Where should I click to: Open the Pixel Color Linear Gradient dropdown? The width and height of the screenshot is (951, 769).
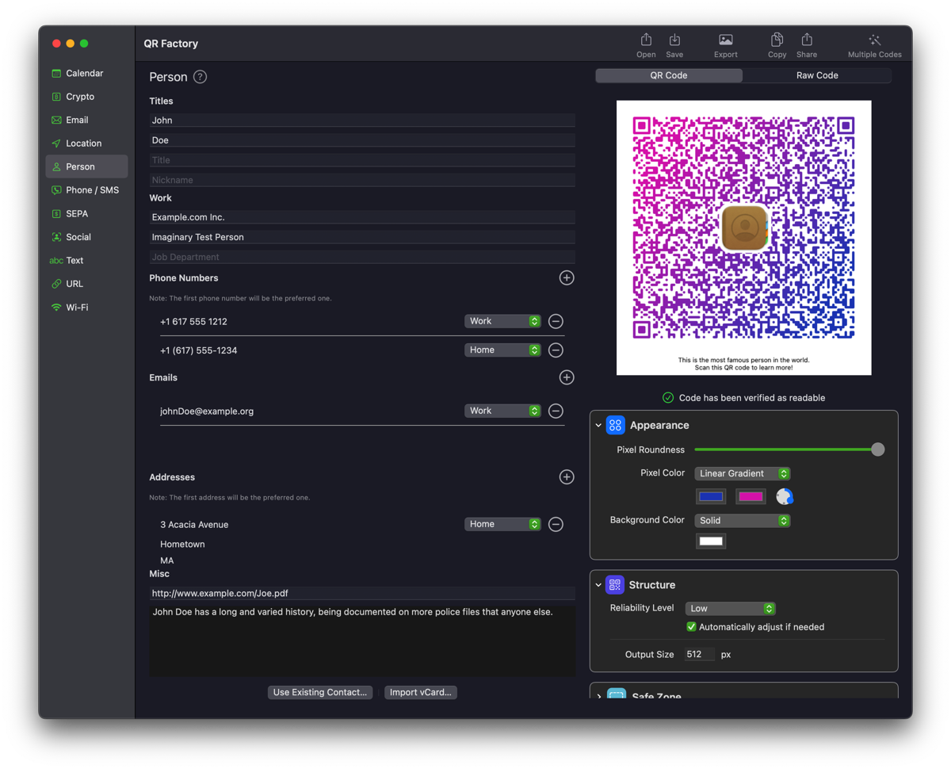tap(742, 473)
